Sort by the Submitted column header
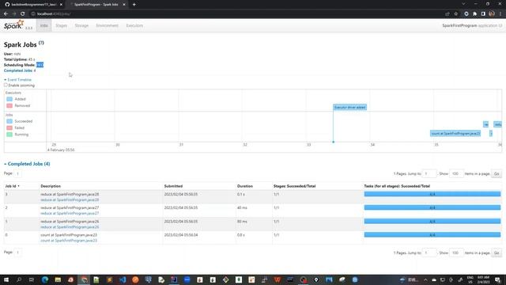The image size is (506, 285). pyautogui.click(x=173, y=186)
